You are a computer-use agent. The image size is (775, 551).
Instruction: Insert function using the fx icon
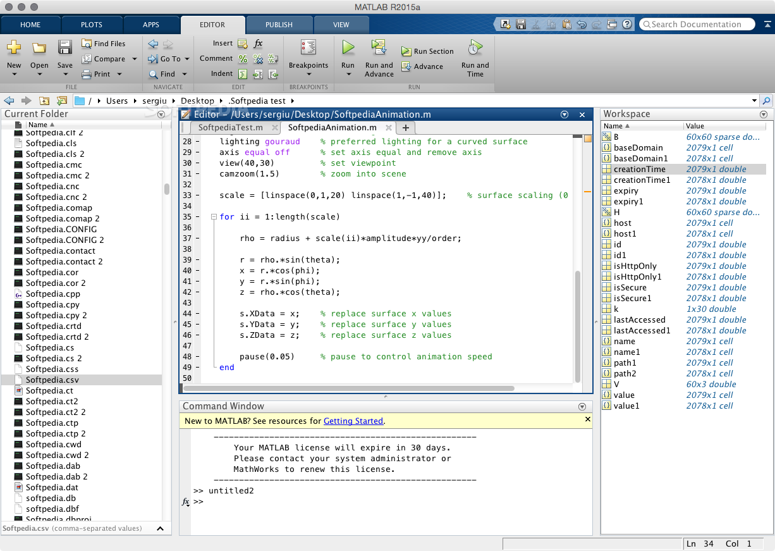click(258, 43)
